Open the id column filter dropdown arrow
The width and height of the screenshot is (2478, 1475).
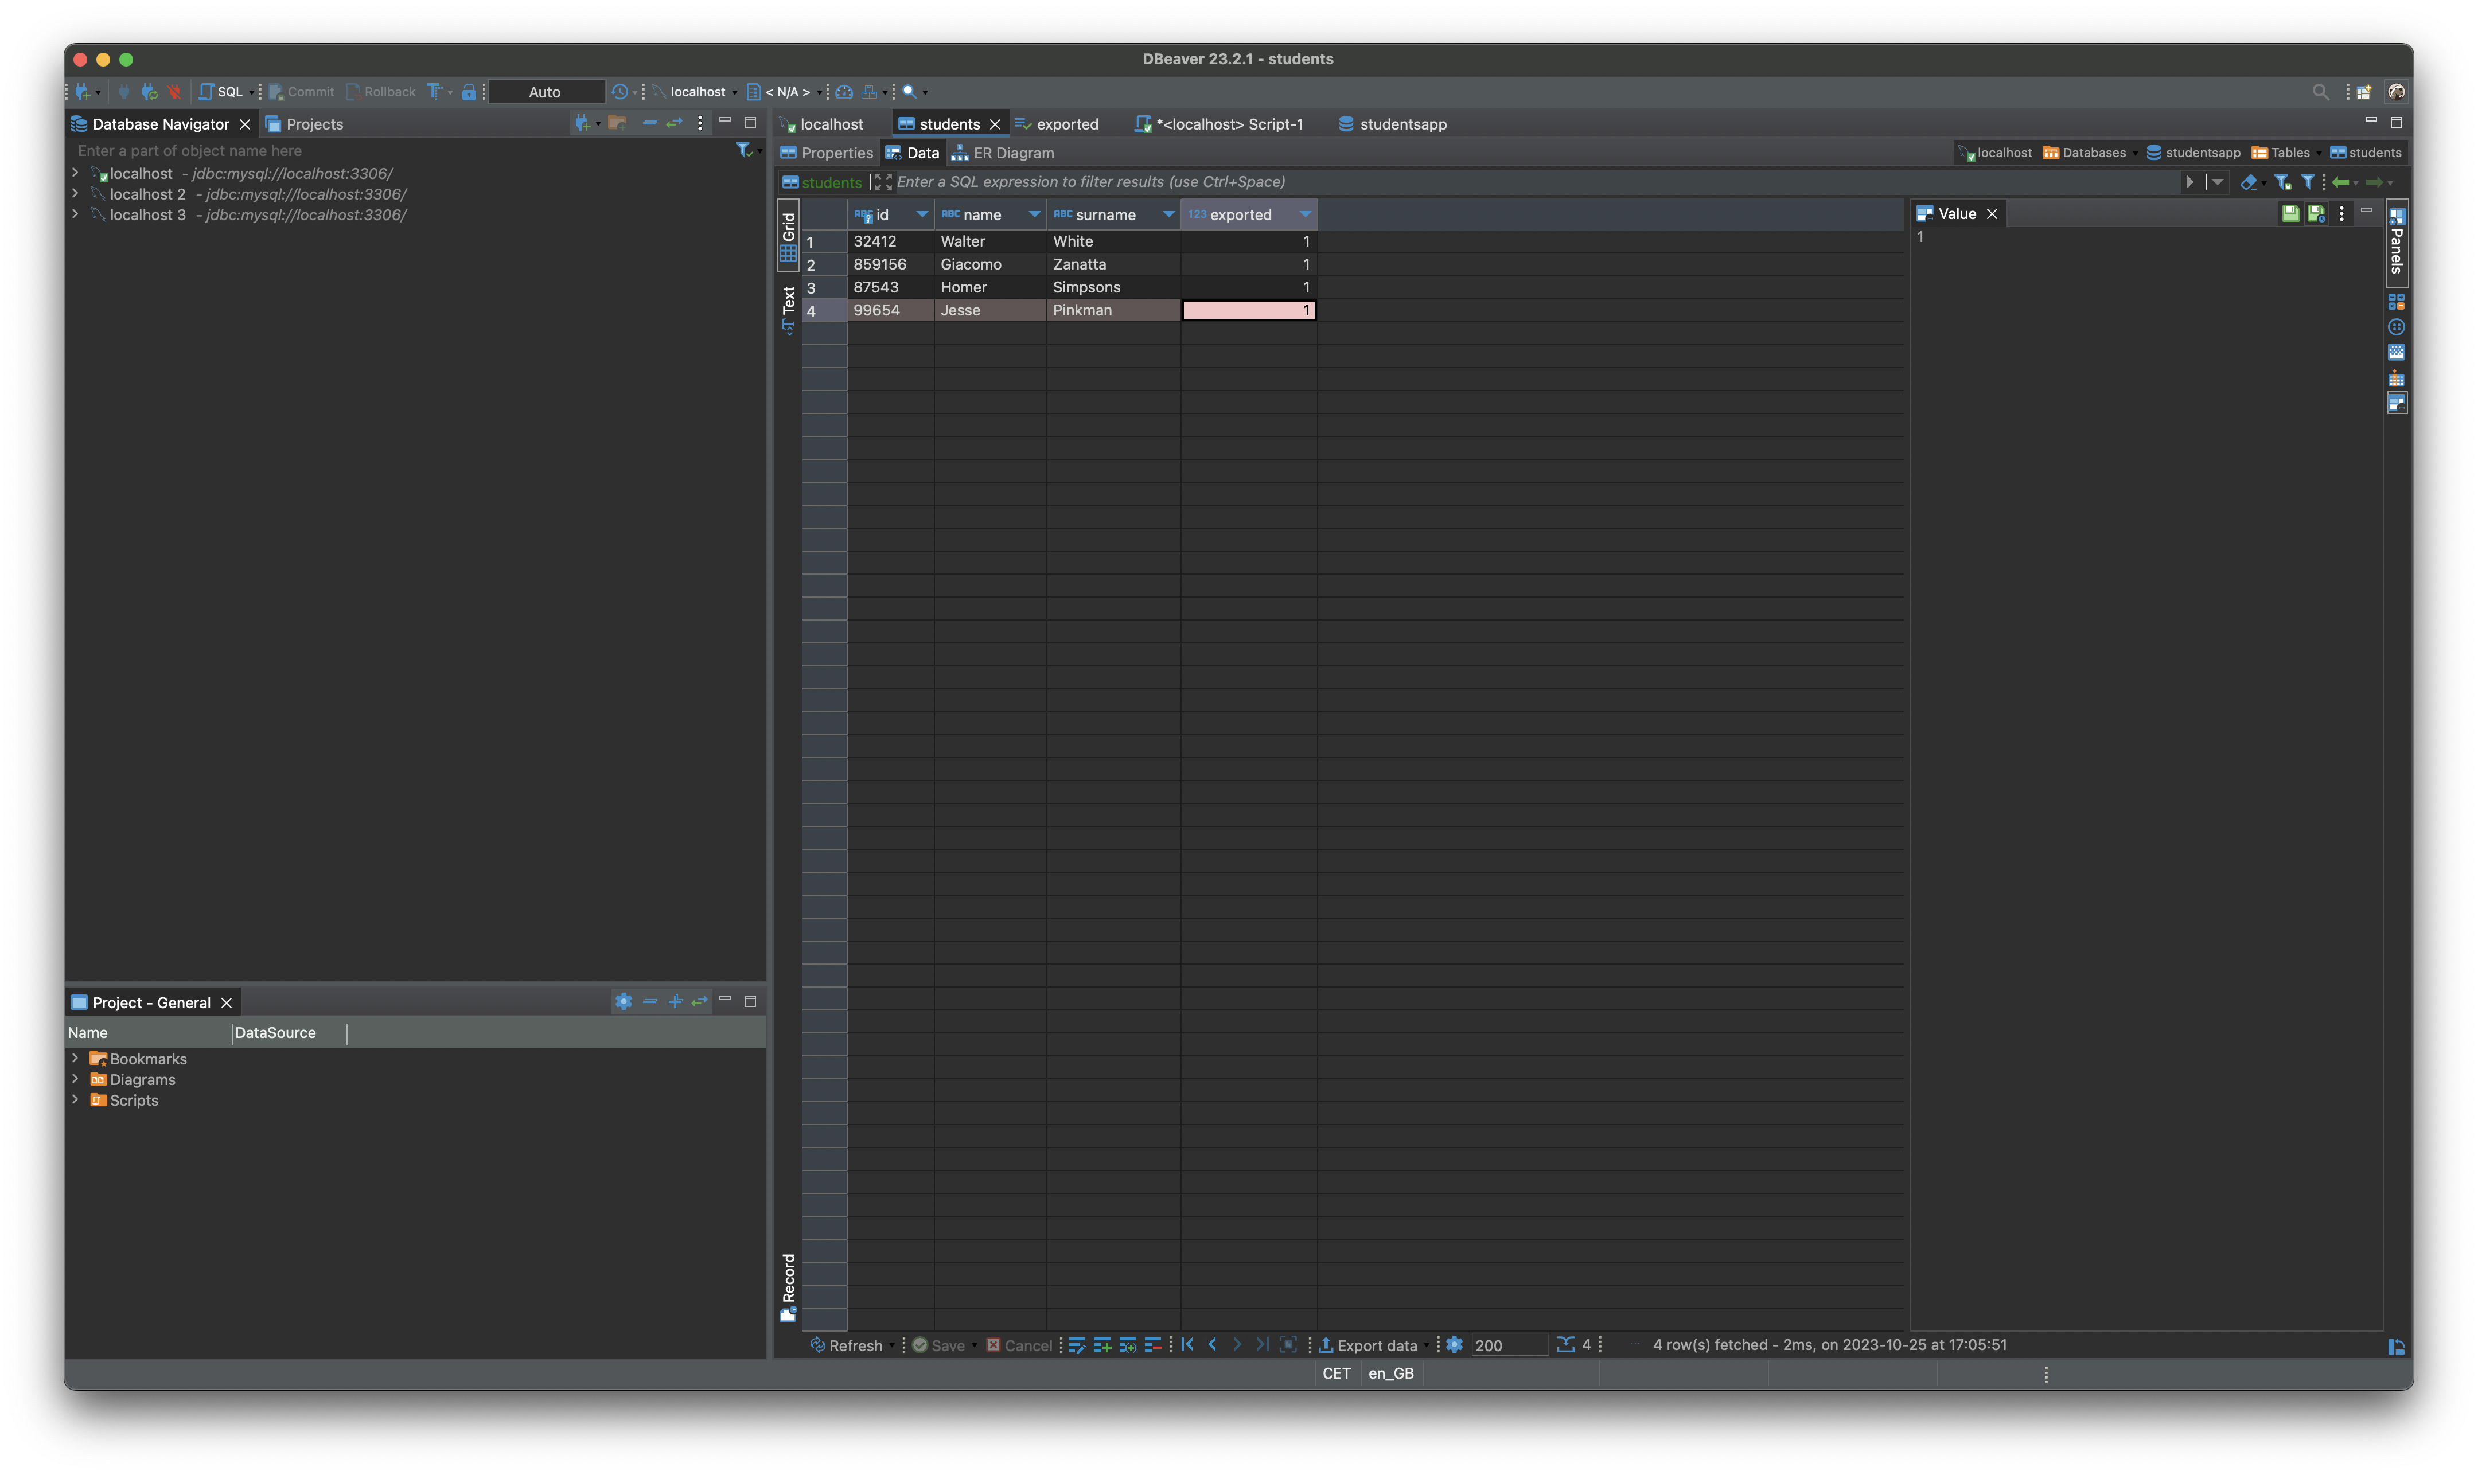pos(921,214)
